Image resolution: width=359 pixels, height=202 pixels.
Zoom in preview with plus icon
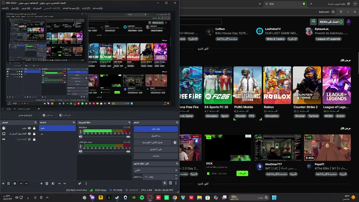(x=15, y=109)
